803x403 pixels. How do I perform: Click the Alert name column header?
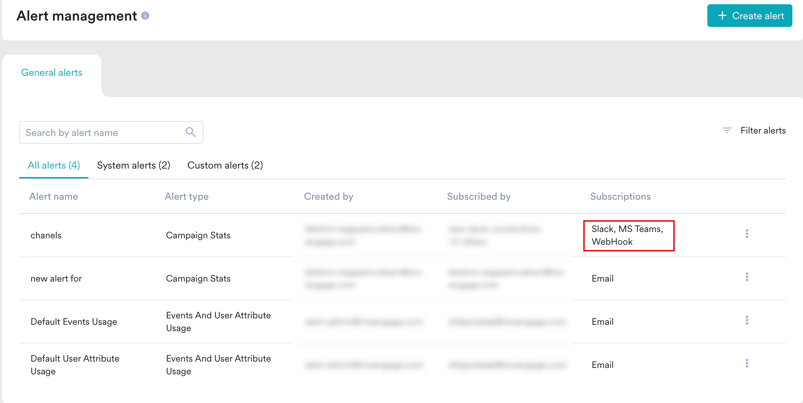coord(54,197)
